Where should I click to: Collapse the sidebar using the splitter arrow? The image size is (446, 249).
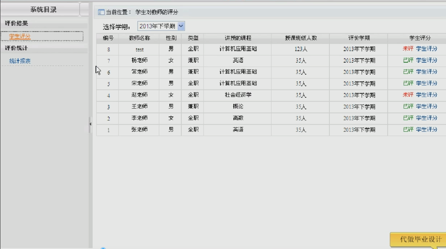click(x=90, y=124)
